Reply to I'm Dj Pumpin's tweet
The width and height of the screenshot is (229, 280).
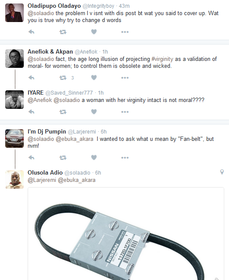click(31, 157)
